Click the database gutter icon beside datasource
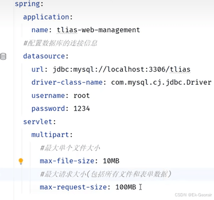This screenshot has width=214, height=200. pos(3,56)
